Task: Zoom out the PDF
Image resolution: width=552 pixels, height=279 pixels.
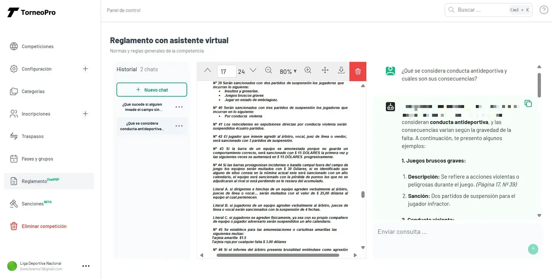Action: [x=268, y=70]
